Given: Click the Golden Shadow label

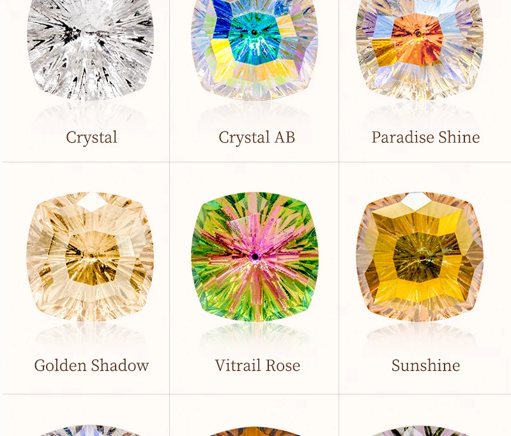Looking at the screenshot, I should coord(91,365).
